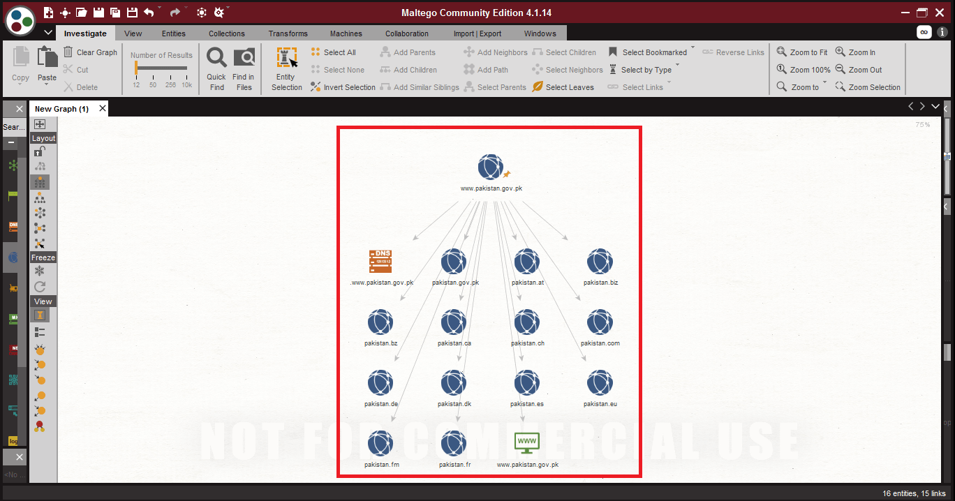This screenshot has width=955, height=501.
Task: Open the Transforms ribbon tab
Action: coord(288,33)
